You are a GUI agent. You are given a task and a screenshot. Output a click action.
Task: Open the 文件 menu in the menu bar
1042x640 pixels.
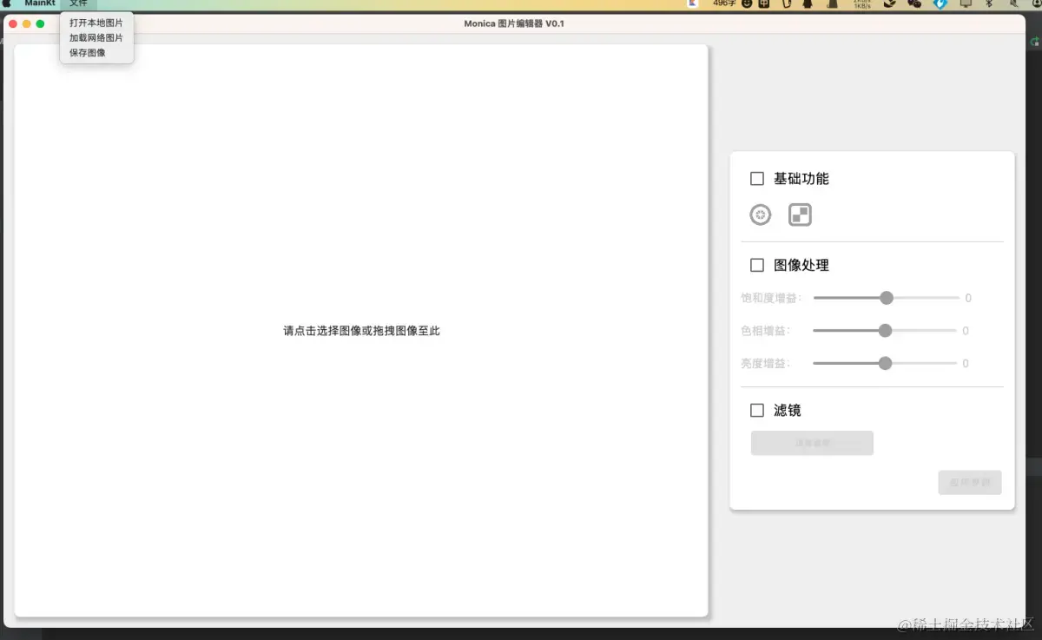[78, 3]
